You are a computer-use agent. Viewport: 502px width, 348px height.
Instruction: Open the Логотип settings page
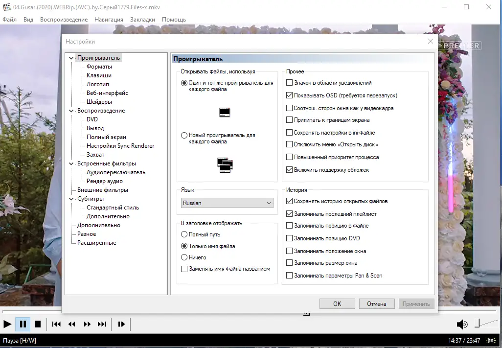coord(98,84)
